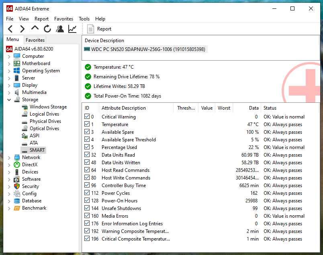Select the Software tree icon
323x255 pixels.
[x=16, y=179]
